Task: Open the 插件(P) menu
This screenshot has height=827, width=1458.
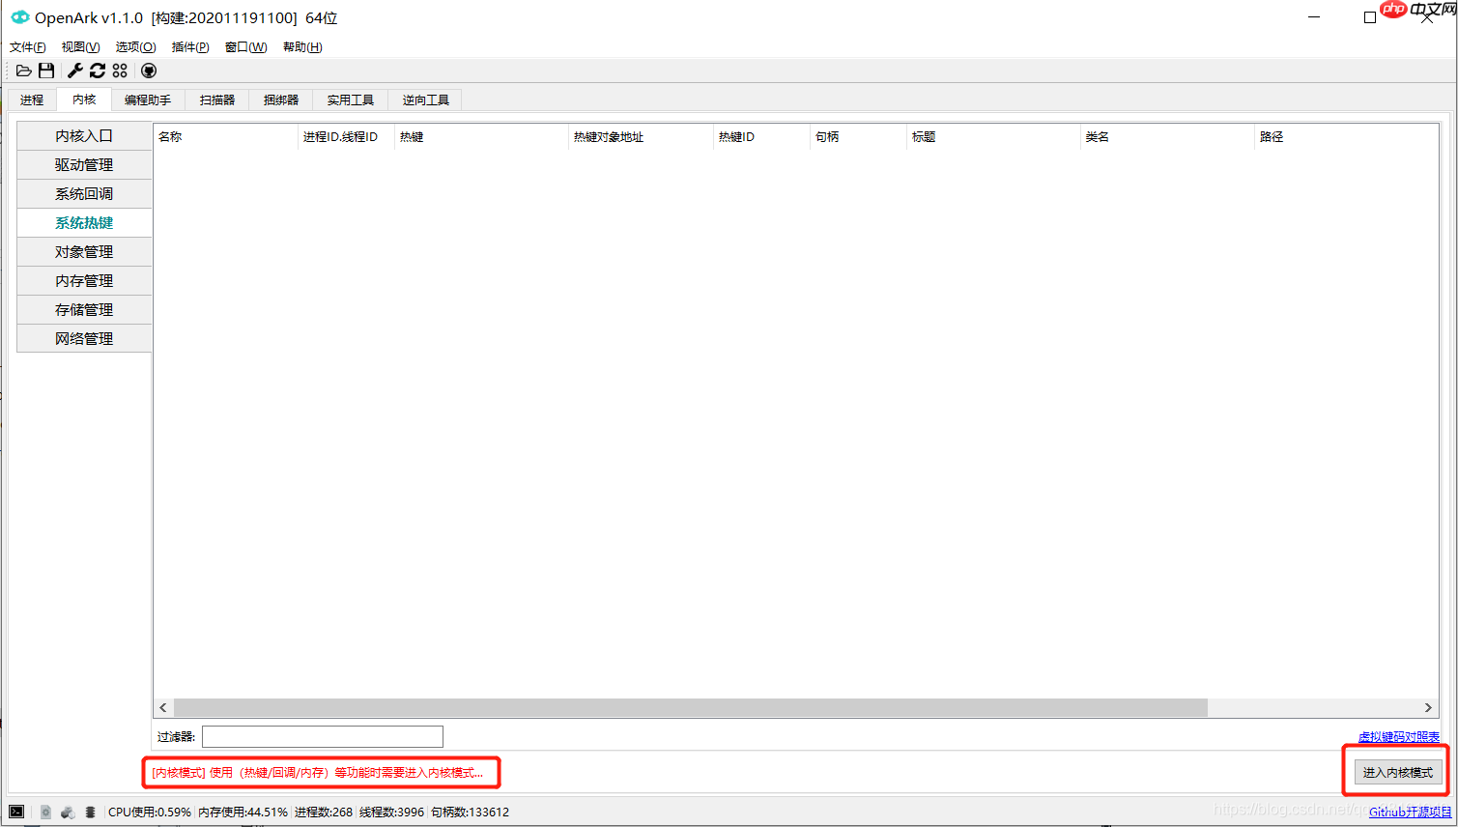Action: point(189,46)
